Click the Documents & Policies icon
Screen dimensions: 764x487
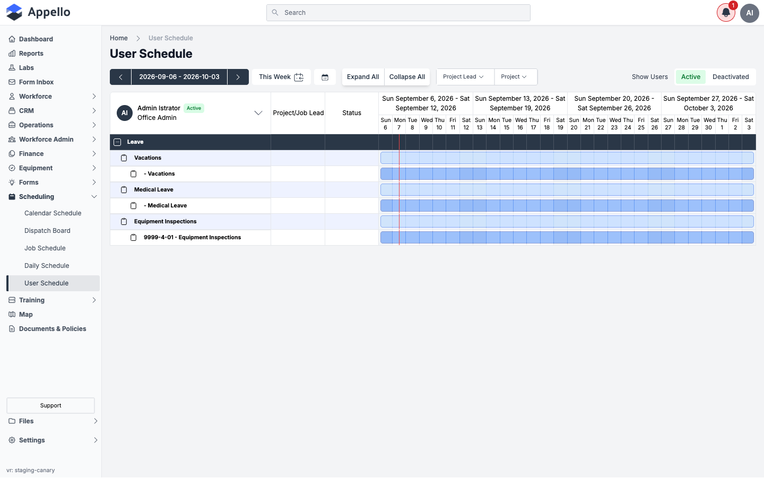pos(12,329)
